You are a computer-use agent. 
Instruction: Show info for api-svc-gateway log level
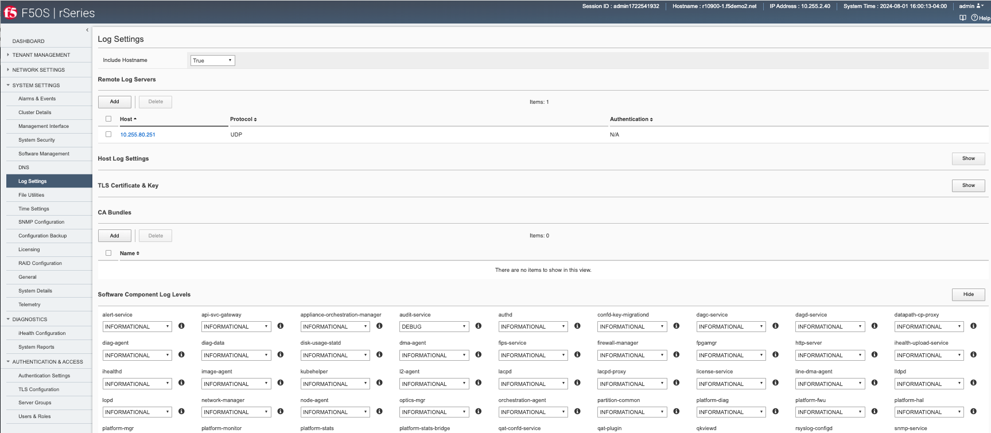tap(281, 326)
